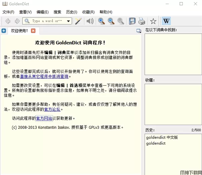Follow the 官方网站 link

pyautogui.click(x=44, y=118)
